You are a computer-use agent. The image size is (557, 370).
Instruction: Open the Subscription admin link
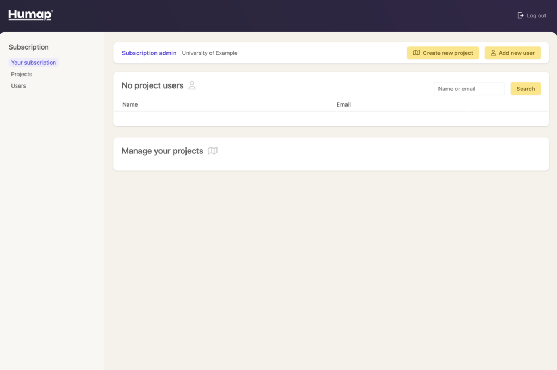point(149,53)
